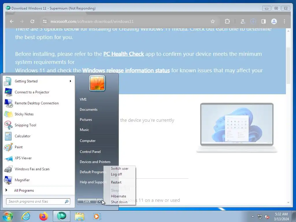This screenshot has height=222, width=296.
Task: Open Control Panel
Action: tap(90, 151)
